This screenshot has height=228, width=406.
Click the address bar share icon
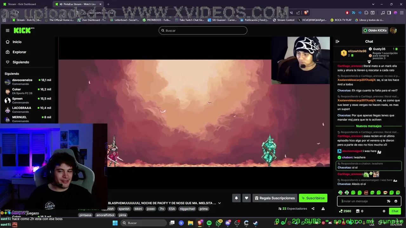coord(298,13)
